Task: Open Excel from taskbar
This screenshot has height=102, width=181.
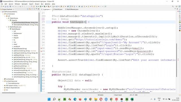Action: coord(132,99)
